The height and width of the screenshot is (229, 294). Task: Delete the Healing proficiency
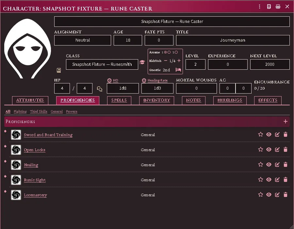[x=286, y=165]
